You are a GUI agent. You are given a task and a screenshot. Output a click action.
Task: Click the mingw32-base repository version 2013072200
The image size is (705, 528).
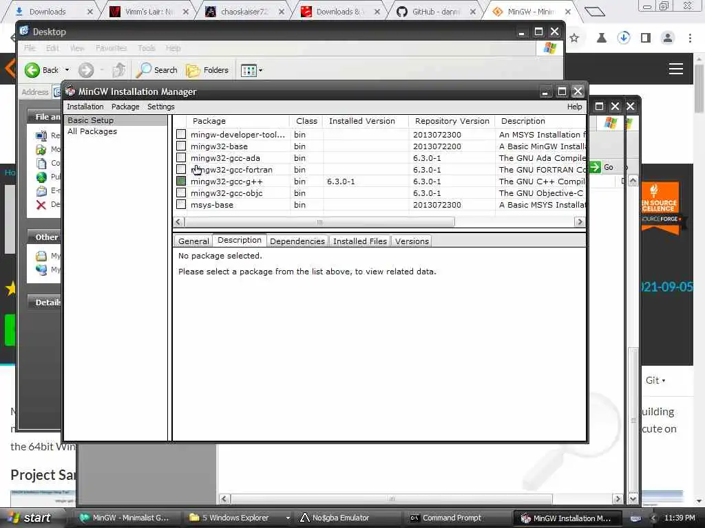[437, 146]
